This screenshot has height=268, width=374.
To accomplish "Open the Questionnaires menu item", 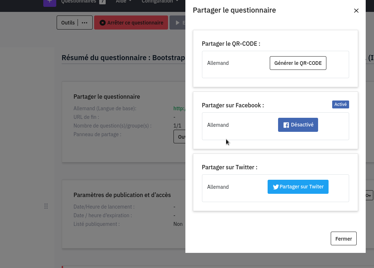I will (79, 2).
